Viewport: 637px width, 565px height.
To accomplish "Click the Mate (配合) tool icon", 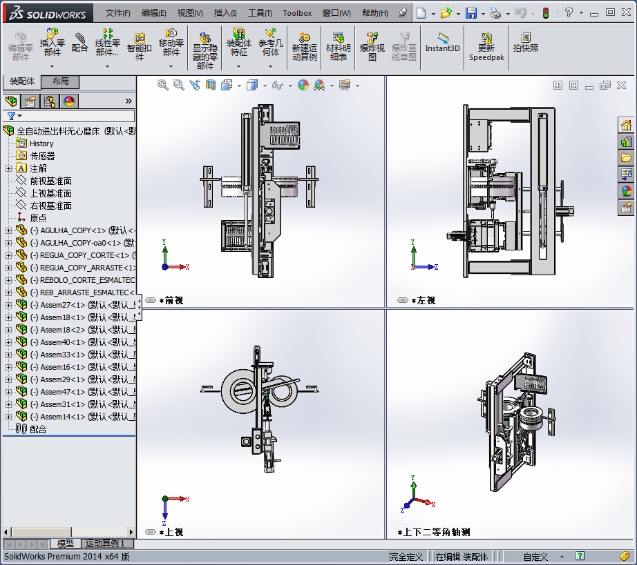I will pos(80,43).
